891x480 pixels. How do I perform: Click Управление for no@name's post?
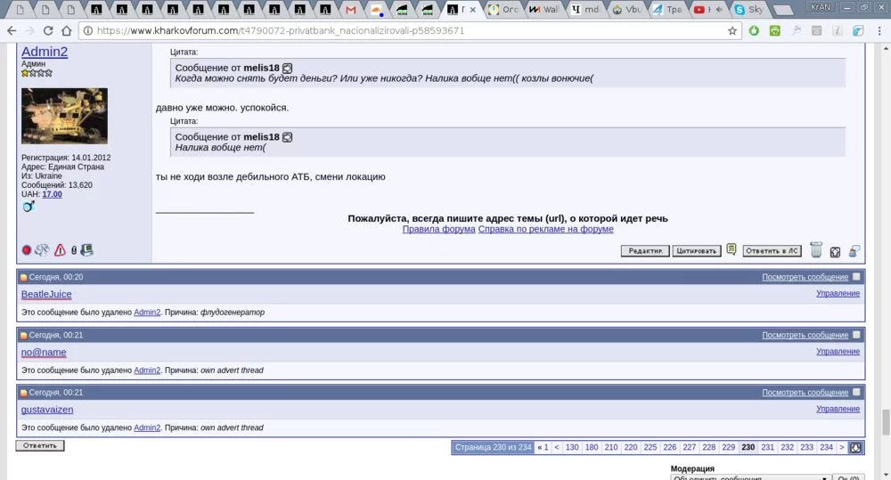tap(838, 352)
